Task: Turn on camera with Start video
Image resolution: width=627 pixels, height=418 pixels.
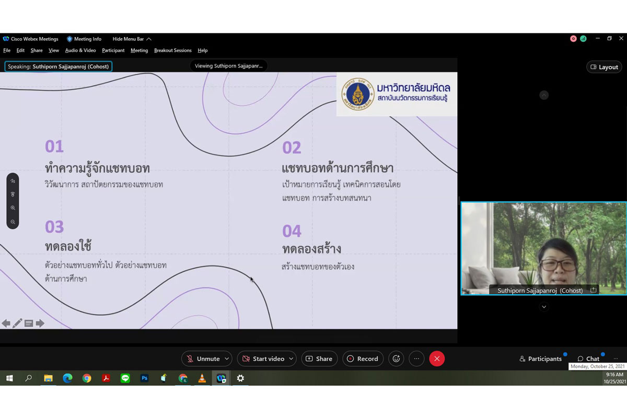Action: (x=263, y=358)
